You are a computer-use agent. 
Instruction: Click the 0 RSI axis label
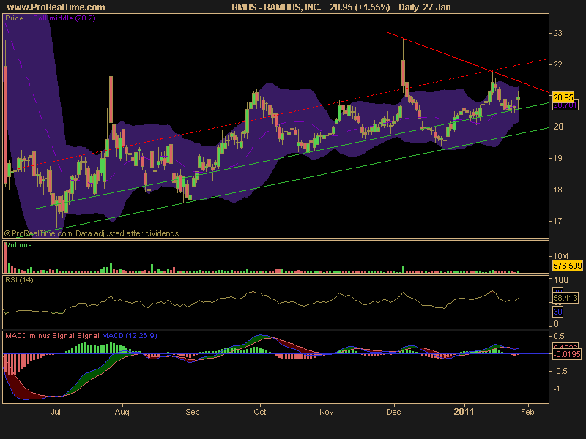click(x=556, y=324)
